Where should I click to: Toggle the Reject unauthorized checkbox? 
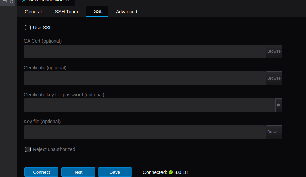[x=28, y=149]
